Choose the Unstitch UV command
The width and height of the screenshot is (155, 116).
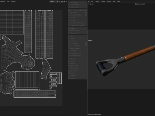(77, 51)
